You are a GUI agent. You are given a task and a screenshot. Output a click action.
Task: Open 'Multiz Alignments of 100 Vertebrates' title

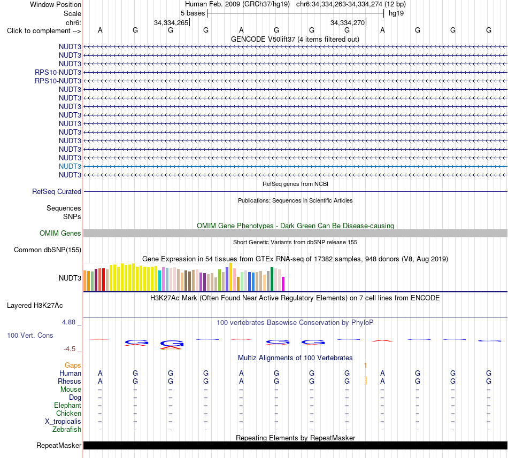(x=295, y=358)
